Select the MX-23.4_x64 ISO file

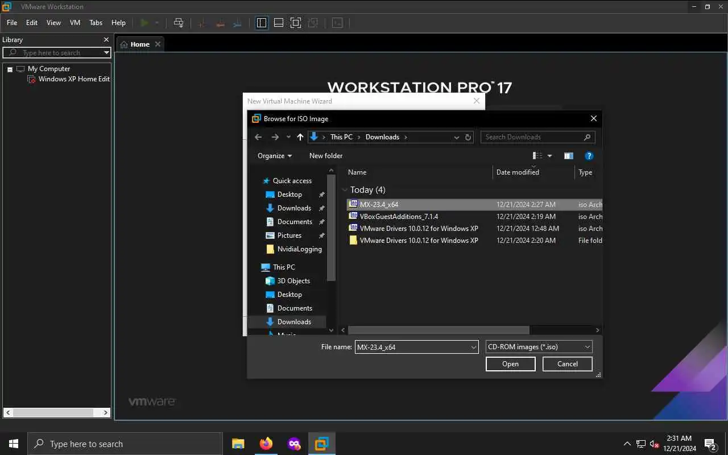point(379,205)
